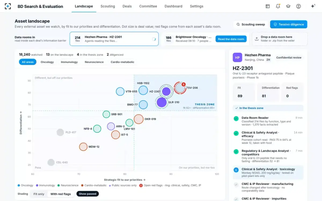Select the NFB-4 bubble
The height and width of the screenshot is (201, 322).
click(97, 129)
